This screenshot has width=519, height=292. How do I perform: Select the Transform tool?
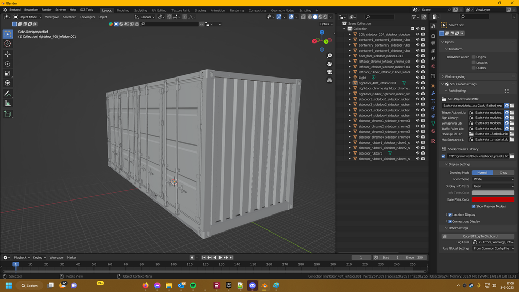pyautogui.click(x=8, y=83)
